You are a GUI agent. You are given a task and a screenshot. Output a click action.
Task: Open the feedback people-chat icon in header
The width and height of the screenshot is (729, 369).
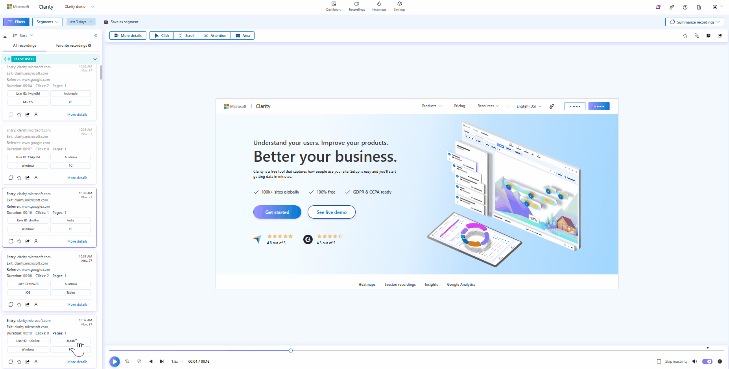coord(672,7)
